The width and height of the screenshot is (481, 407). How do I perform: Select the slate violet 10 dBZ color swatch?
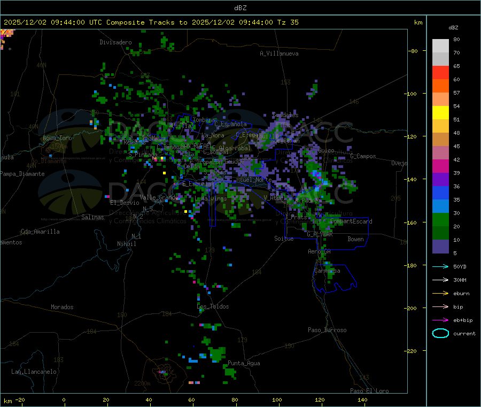point(440,247)
